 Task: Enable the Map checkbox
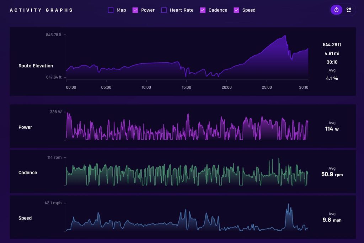pyautogui.click(x=111, y=10)
